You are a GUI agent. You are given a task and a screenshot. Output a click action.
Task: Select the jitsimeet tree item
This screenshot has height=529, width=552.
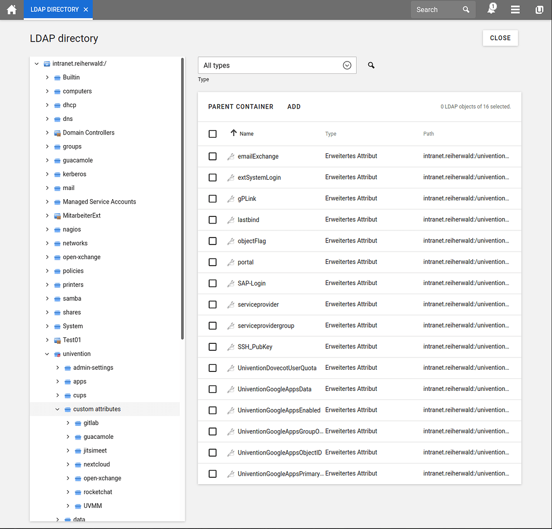pos(95,451)
